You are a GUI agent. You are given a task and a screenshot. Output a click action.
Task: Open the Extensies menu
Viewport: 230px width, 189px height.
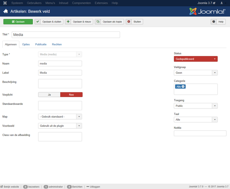coord(101,3)
